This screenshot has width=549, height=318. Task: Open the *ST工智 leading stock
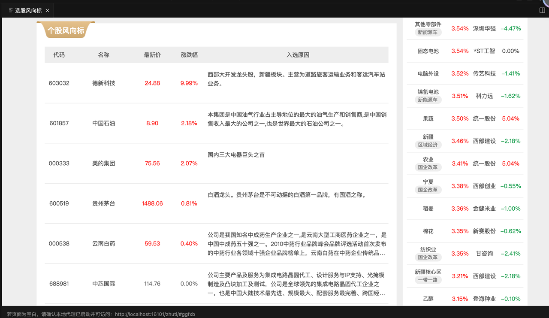point(484,51)
